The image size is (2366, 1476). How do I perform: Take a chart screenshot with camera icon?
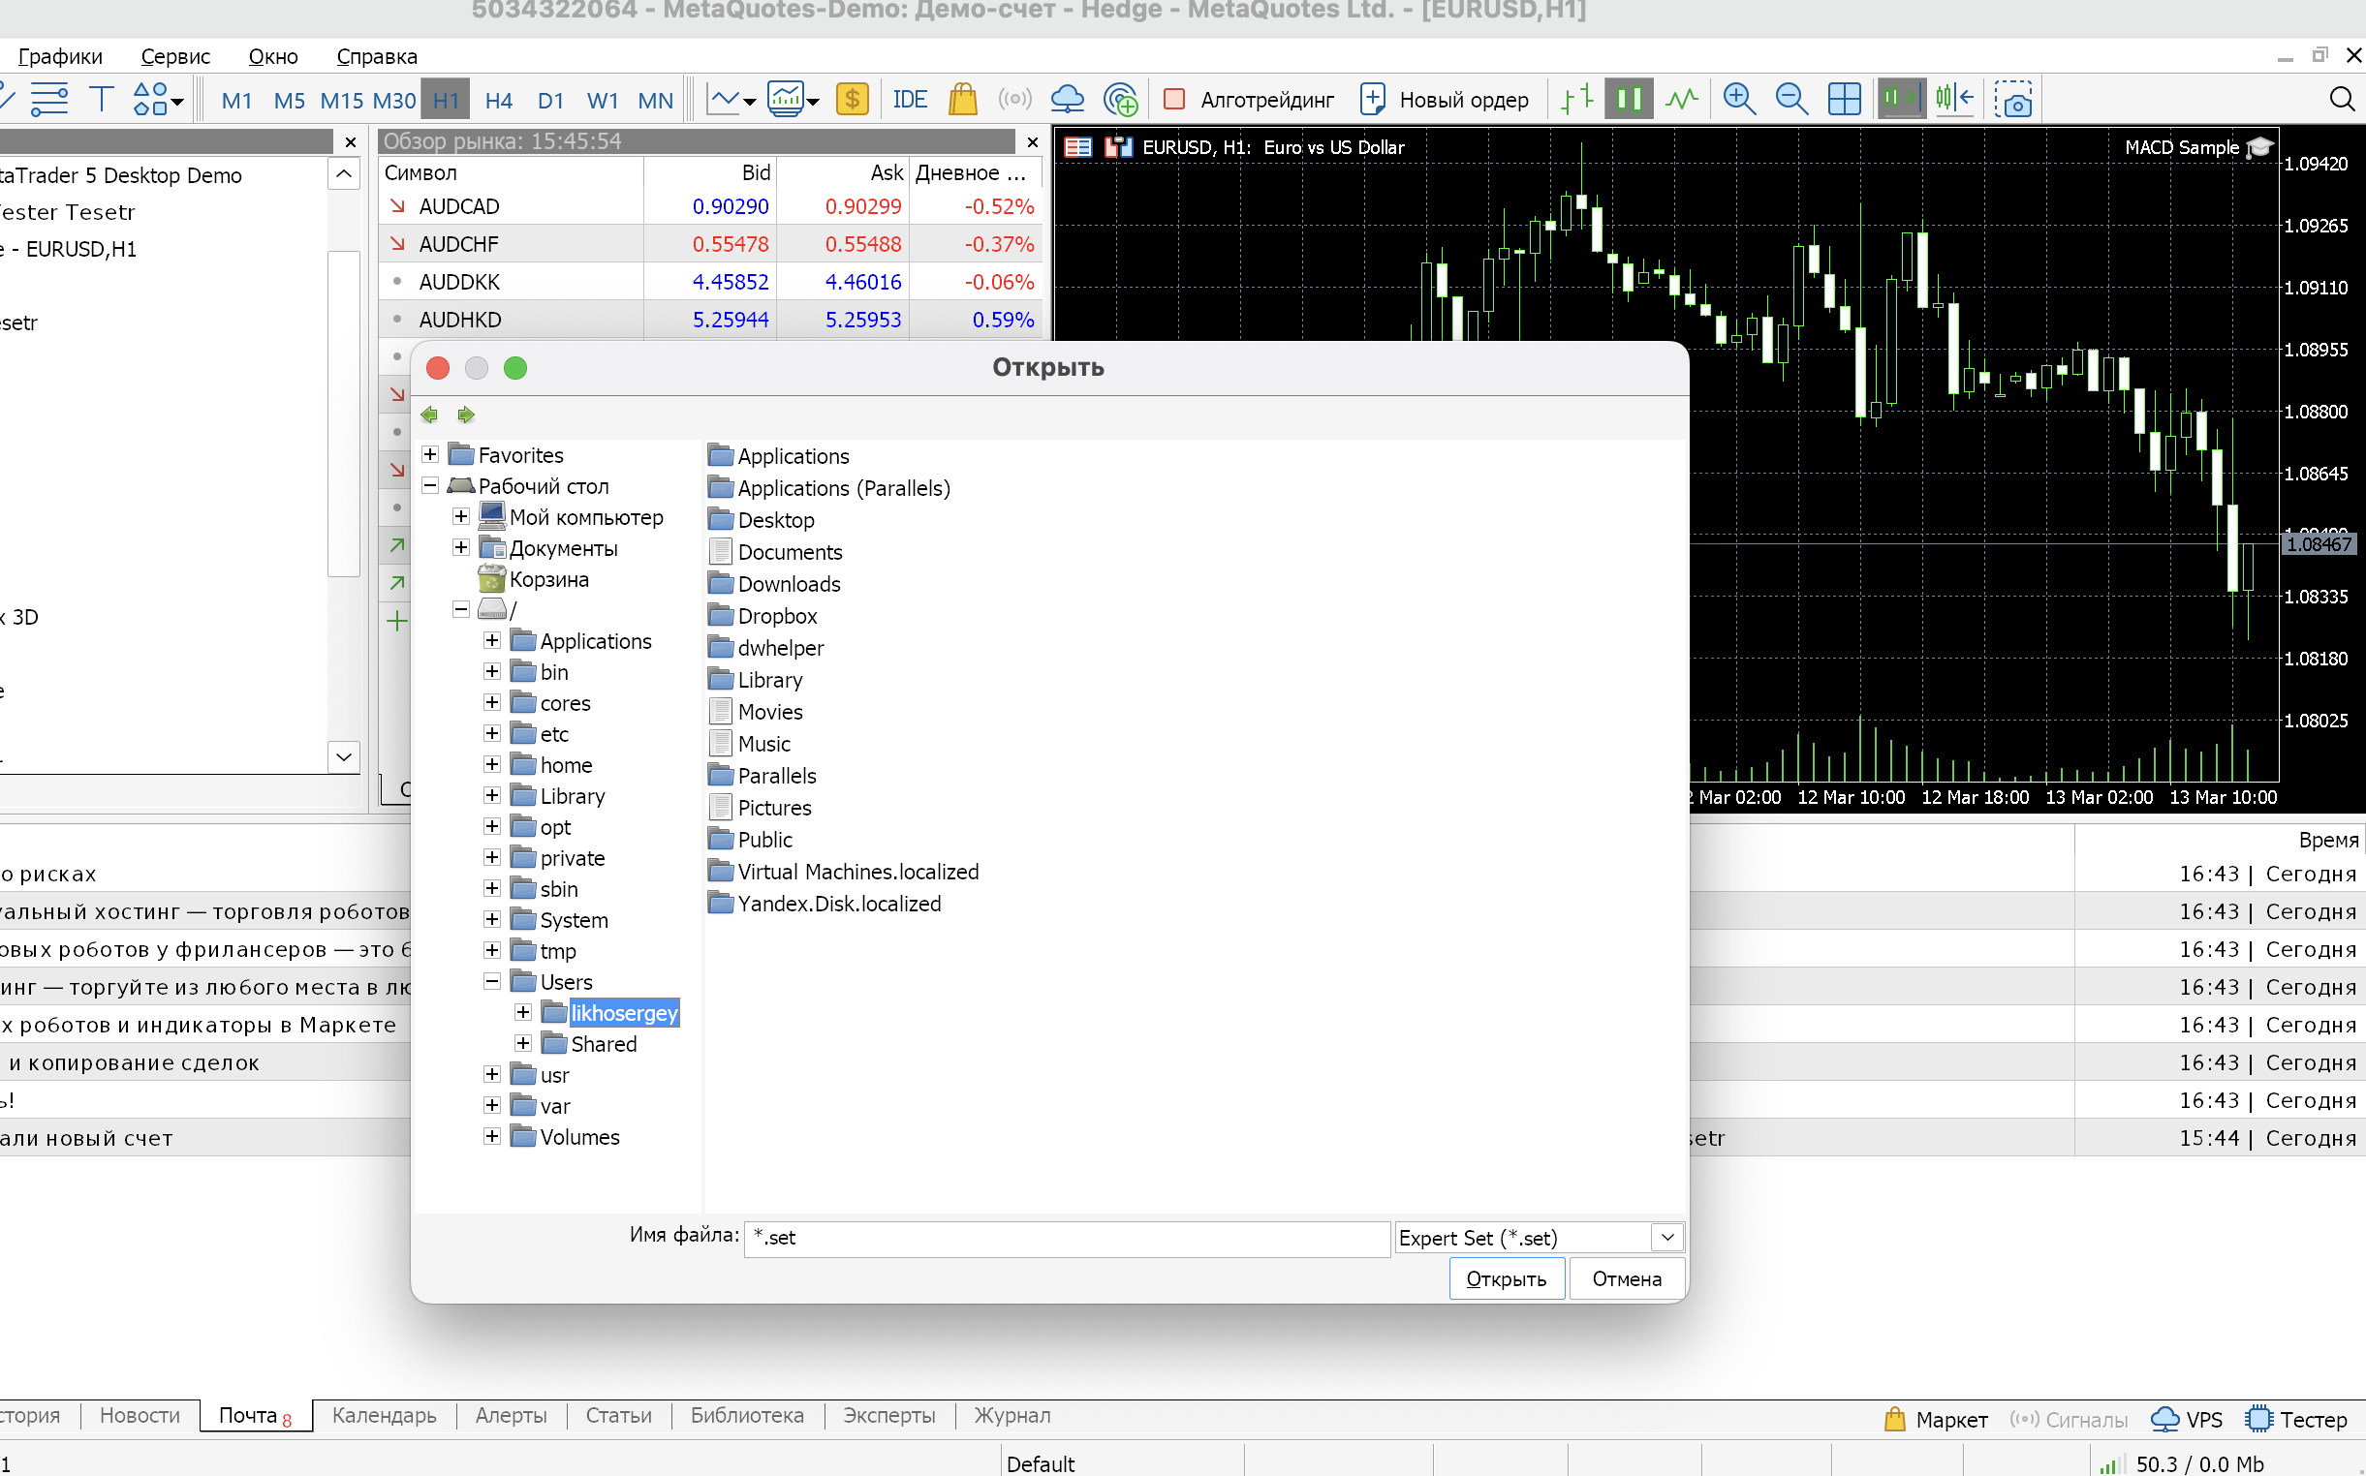coord(2013,100)
